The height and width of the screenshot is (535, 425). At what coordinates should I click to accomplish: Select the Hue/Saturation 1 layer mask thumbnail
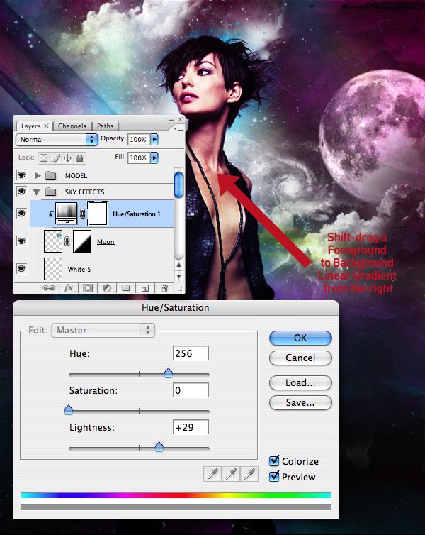coord(98,214)
